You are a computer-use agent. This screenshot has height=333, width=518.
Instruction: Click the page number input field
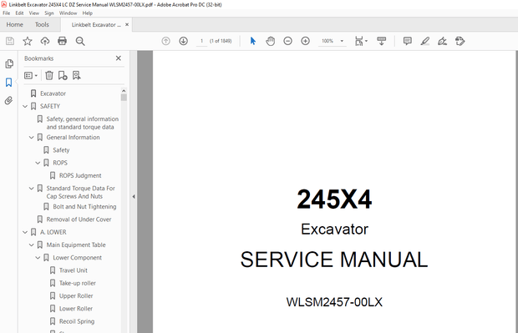(x=201, y=41)
